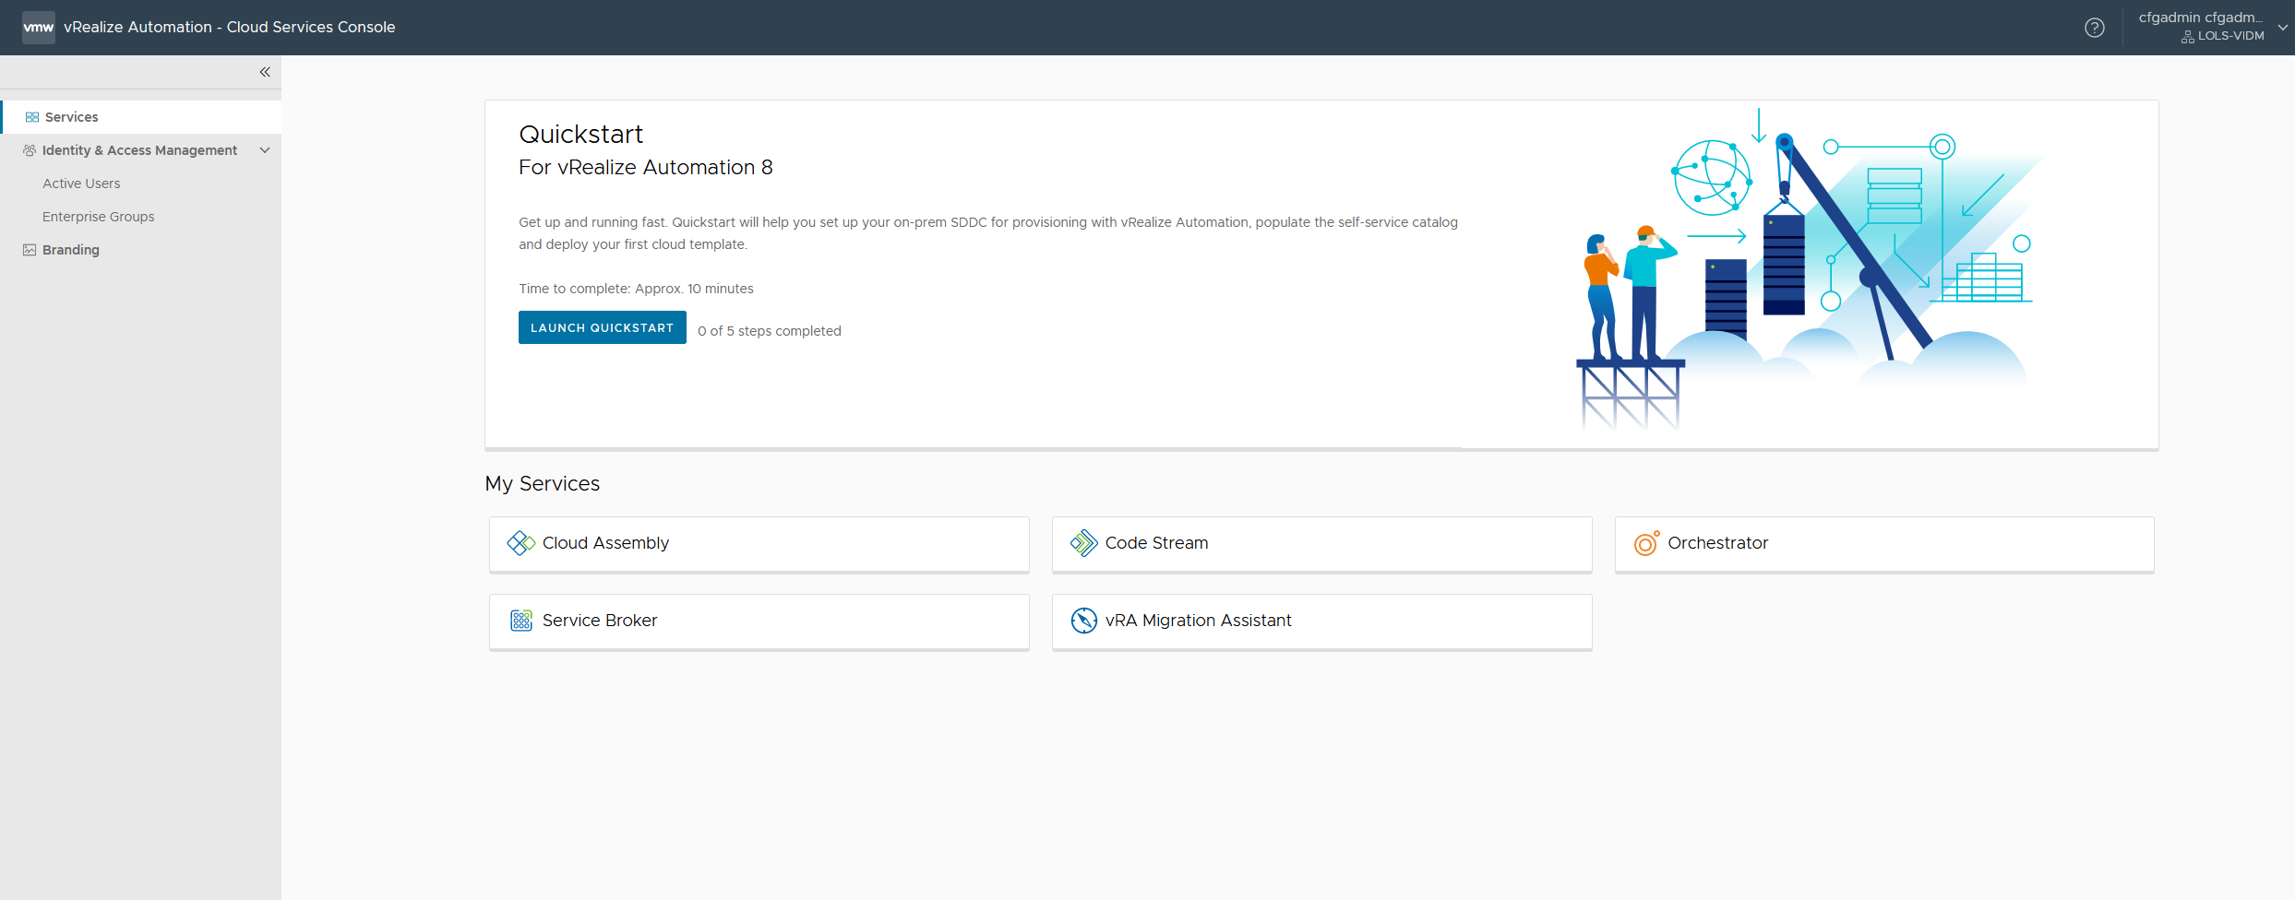Click the Services grid icon in sidebar
The image size is (2295, 900).
coord(32,117)
